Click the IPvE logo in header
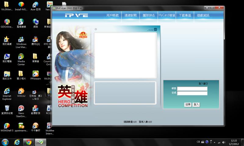 pos(77,15)
